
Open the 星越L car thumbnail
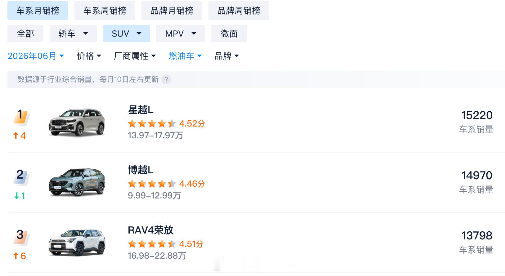[77, 122]
